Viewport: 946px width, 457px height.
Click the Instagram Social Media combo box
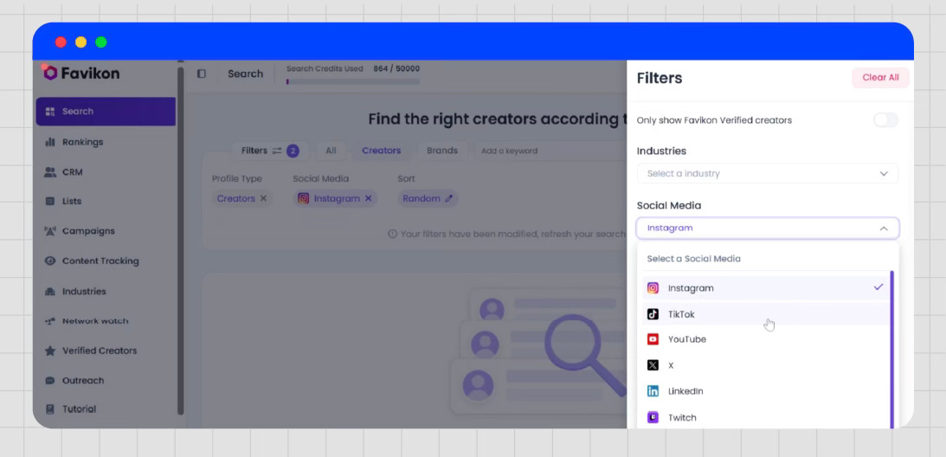click(768, 228)
